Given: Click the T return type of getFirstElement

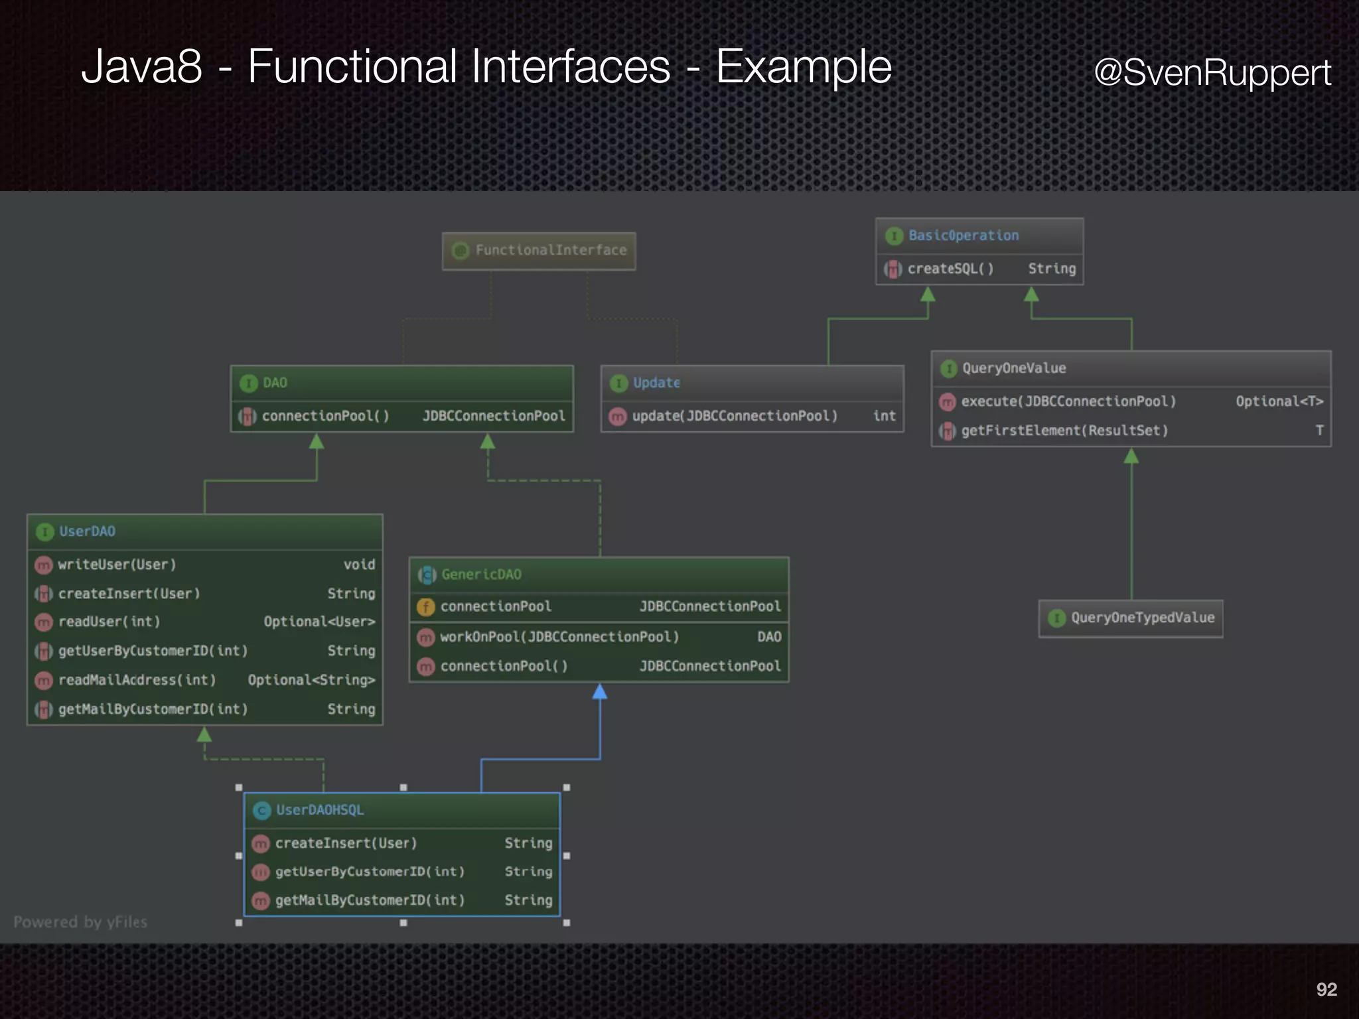Looking at the screenshot, I should click(1319, 431).
